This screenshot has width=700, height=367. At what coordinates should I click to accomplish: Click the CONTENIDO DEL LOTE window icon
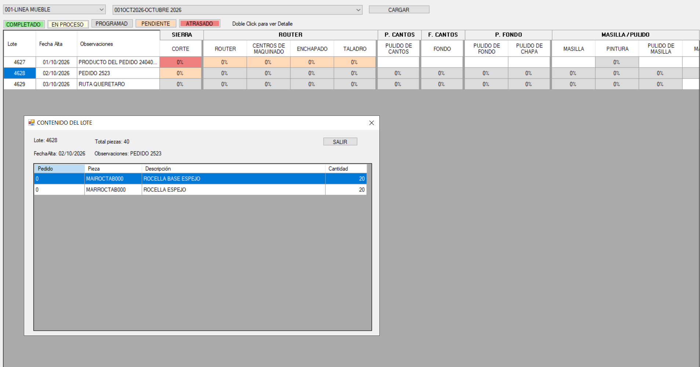32,122
